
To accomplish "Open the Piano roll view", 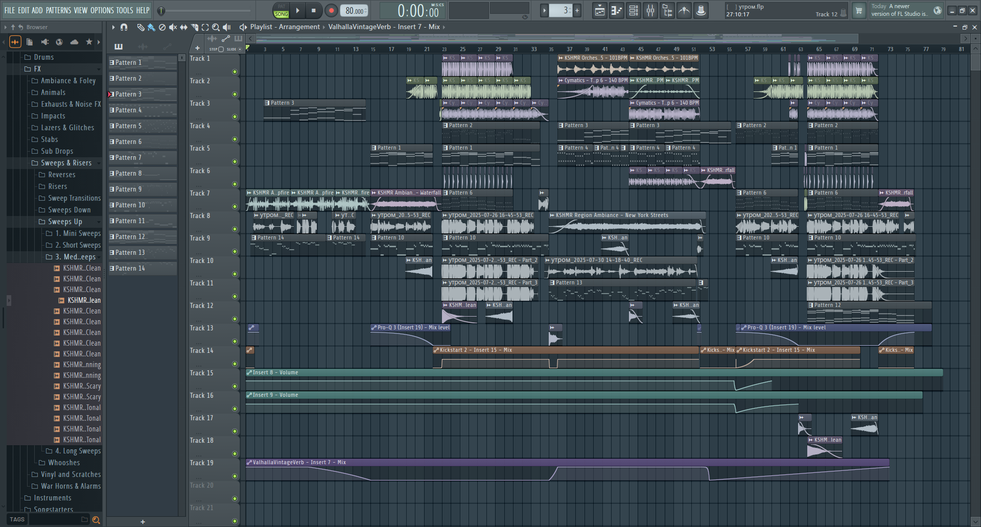I will click(616, 10).
